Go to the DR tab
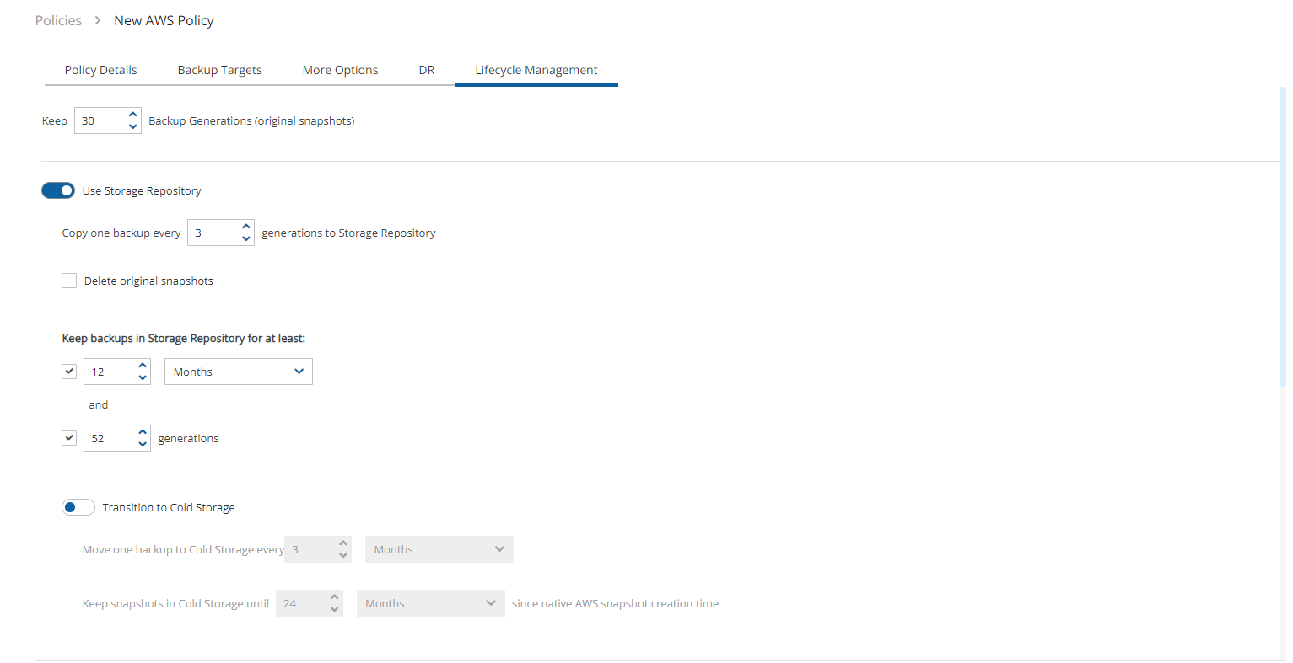This screenshot has width=1293, height=663. pyautogui.click(x=427, y=70)
